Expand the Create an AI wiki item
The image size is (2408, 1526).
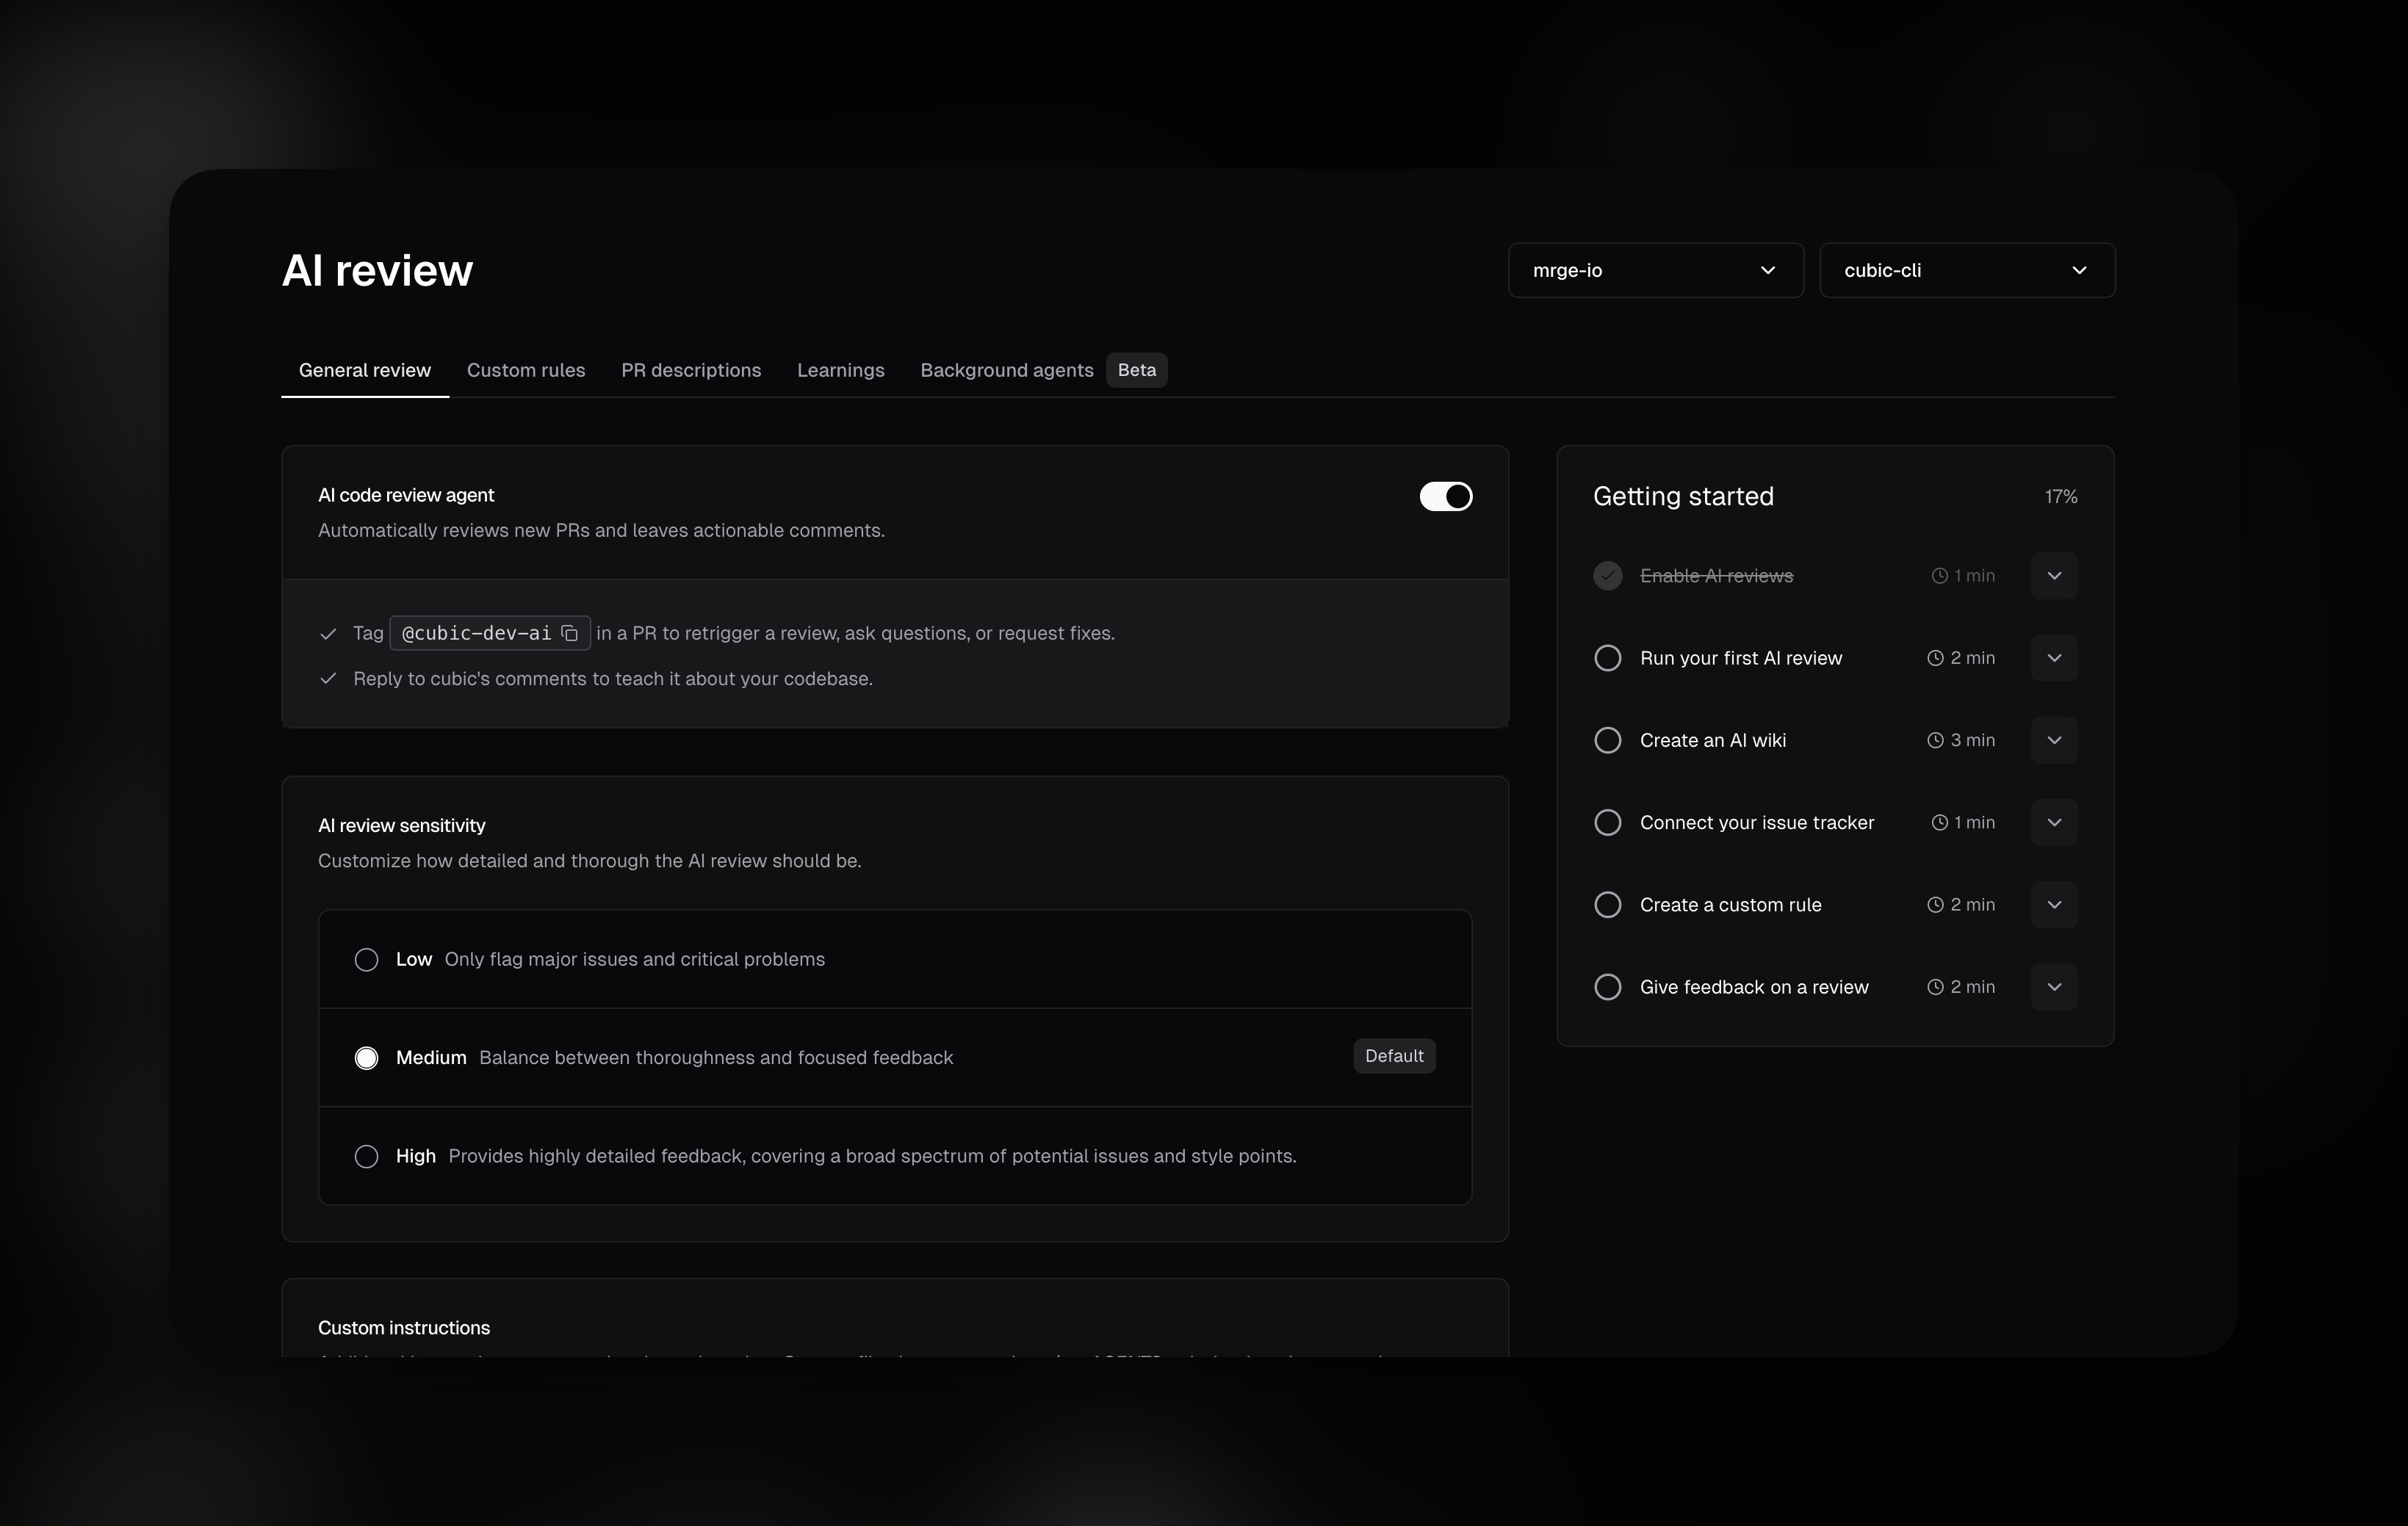tap(2054, 740)
